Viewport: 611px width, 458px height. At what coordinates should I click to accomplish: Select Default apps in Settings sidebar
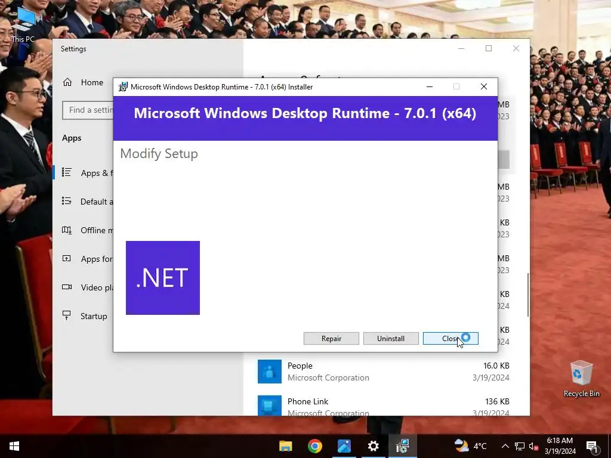pos(83,202)
